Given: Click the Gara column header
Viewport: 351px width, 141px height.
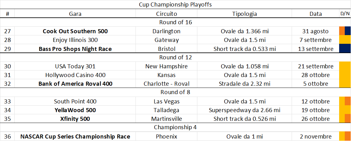Looking at the screenshot, I should click(x=75, y=14).
